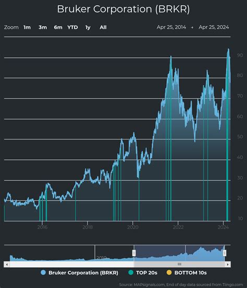The width and height of the screenshot is (247, 288).
Task: Click the teal TOP 20s legend dot
Action: click(x=131, y=272)
